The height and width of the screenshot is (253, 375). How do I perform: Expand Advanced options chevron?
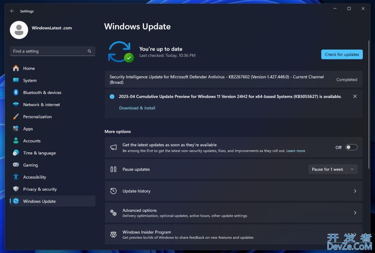(355, 213)
